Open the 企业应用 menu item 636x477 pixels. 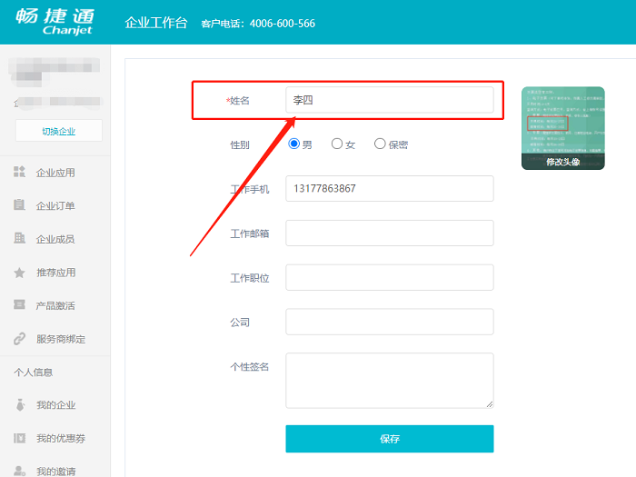point(55,173)
